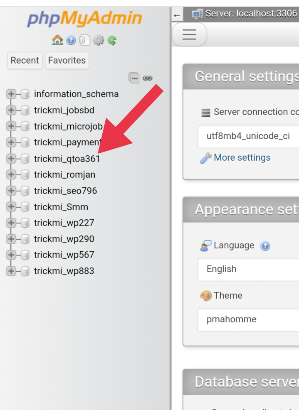The image size is (299, 410).
Task: Open the Favorites tables tab
Action: (67, 60)
